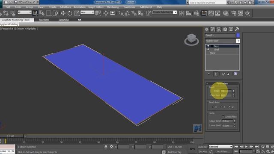
Task: Click the Auto Key button
Action: pyautogui.click(x=203, y=147)
